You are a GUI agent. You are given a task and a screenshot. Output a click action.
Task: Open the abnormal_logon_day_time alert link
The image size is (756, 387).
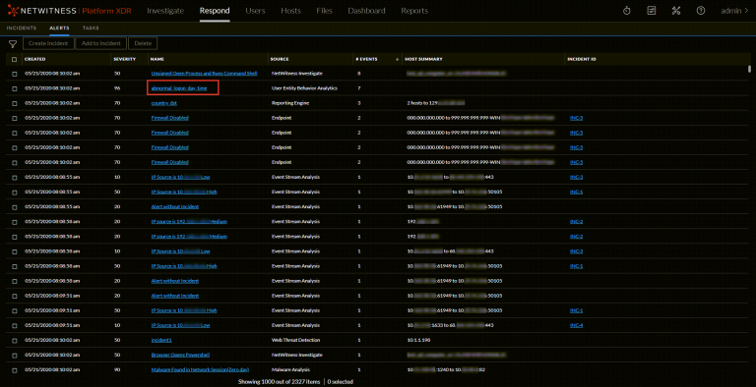[x=179, y=88]
